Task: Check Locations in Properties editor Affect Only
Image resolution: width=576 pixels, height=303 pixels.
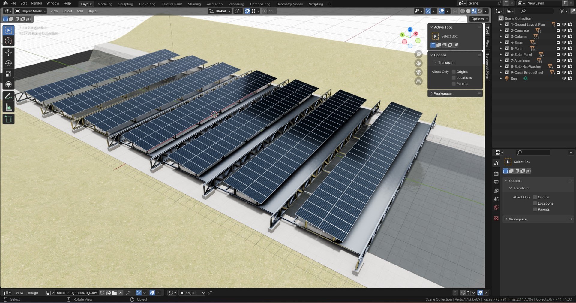Action: tap(535, 203)
